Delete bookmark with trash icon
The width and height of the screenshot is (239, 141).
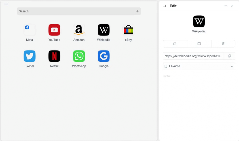coord(223,44)
